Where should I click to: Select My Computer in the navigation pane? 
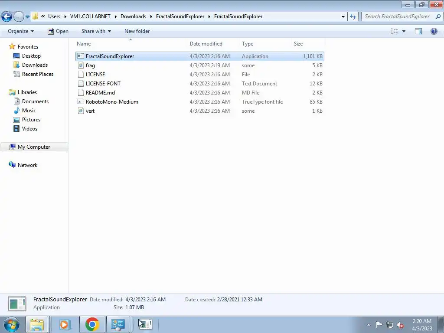pos(34,147)
